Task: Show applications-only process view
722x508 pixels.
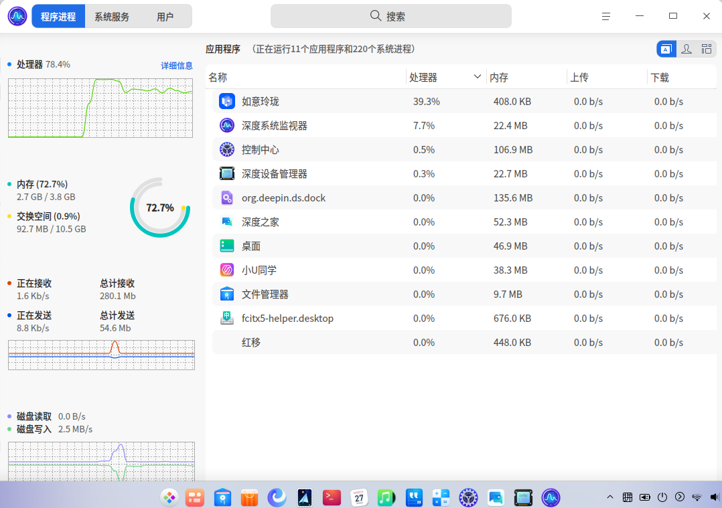Action: [666, 49]
